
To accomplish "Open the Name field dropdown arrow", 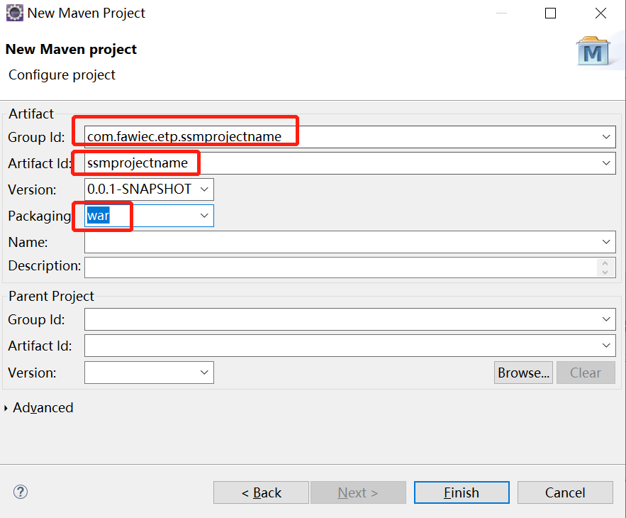I will (606, 242).
